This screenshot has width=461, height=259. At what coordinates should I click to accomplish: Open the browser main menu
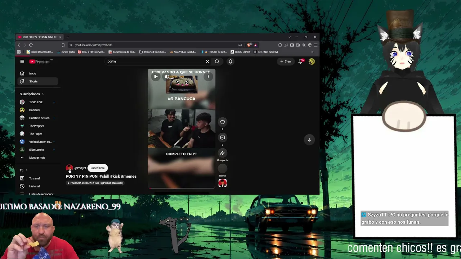tap(315, 45)
